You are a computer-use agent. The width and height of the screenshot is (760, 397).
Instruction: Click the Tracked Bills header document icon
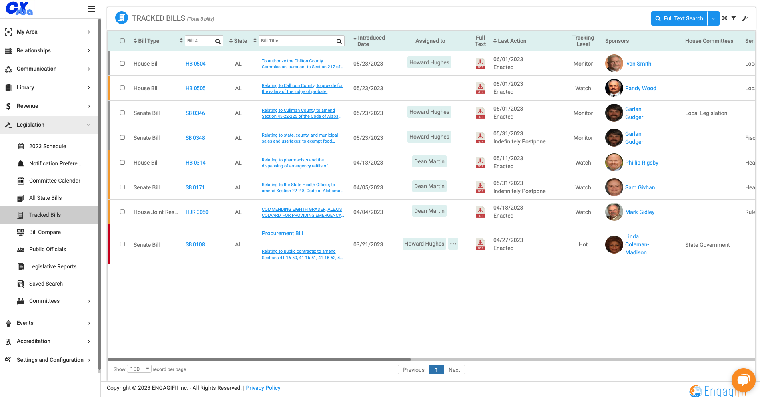122,18
